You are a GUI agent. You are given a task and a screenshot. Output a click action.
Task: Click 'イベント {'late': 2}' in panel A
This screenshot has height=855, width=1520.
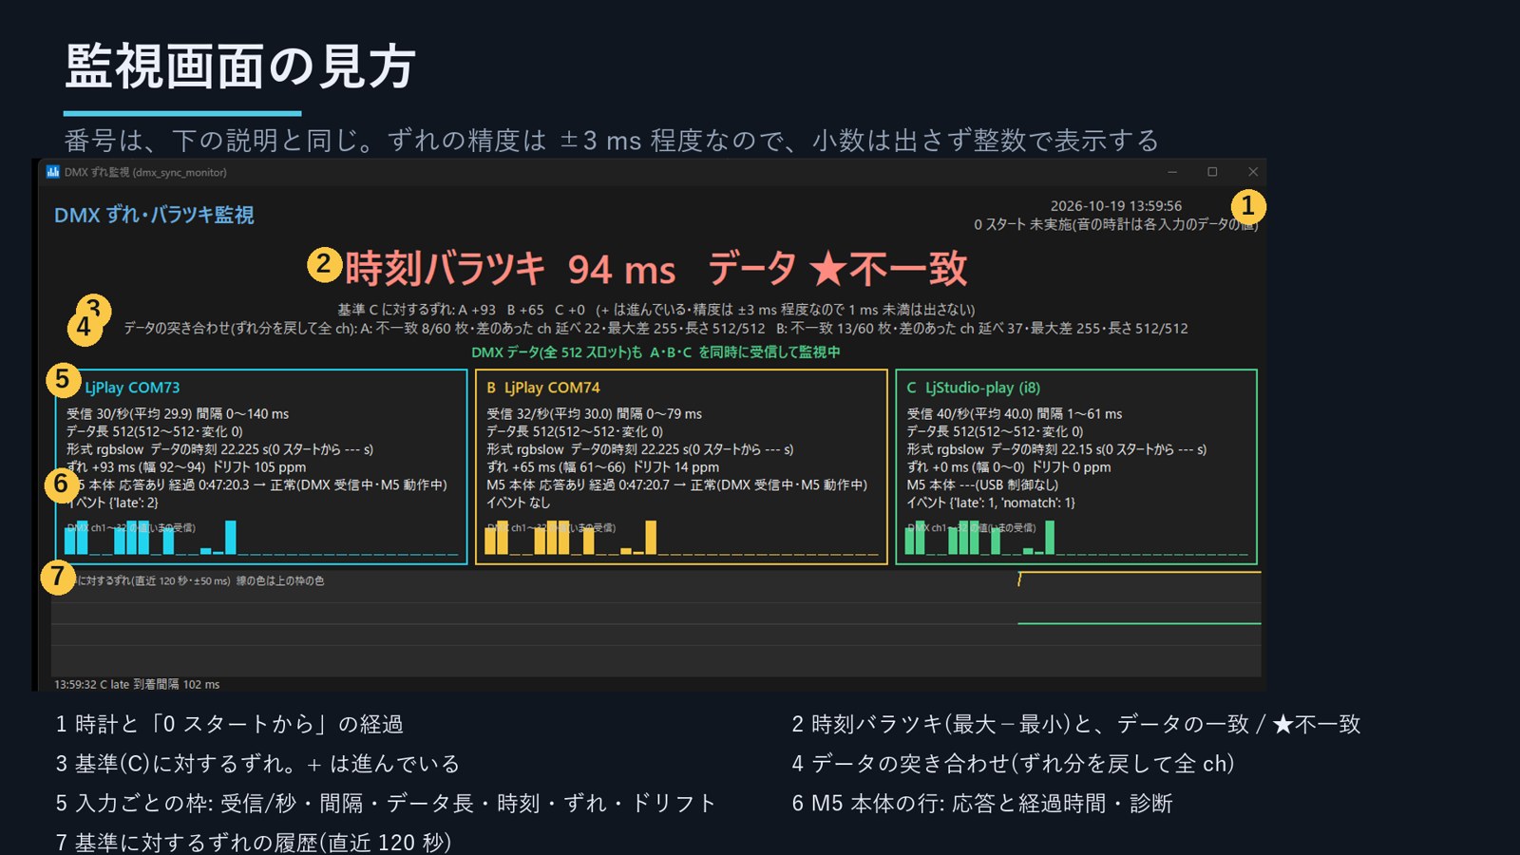(x=112, y=503)
